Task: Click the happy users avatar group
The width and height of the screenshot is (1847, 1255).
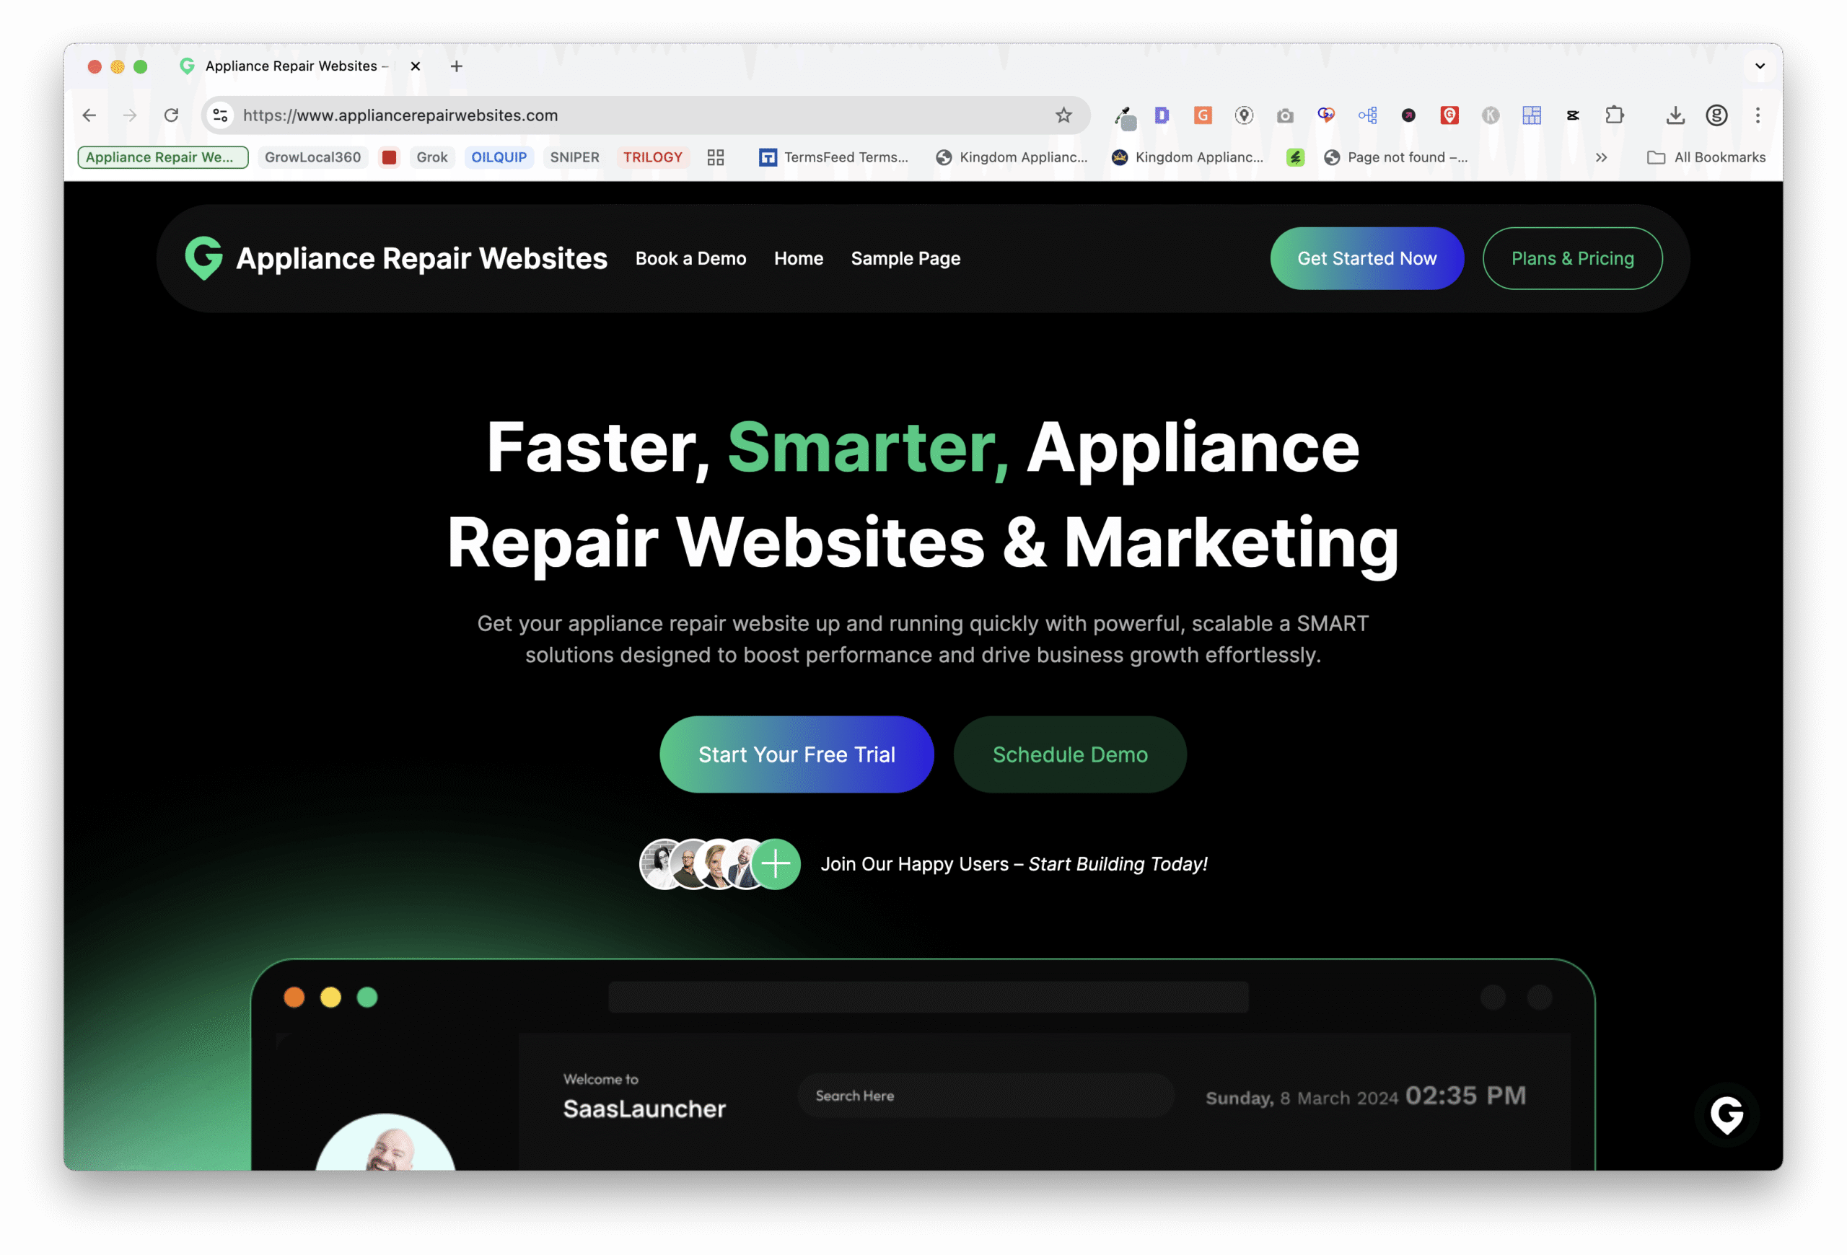Action: pyautogui.click(x=720, y=863)
